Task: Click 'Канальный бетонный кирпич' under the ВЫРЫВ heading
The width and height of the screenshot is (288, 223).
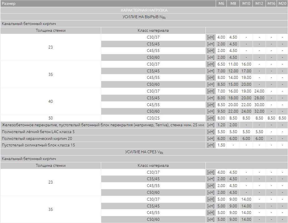Action: (x=29, y=24)
